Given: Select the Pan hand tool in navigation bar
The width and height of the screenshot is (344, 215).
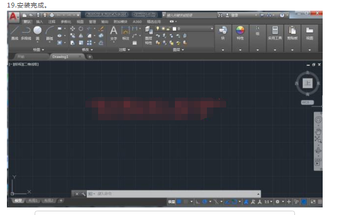Looking at the screenshot, I should point(318,131).
